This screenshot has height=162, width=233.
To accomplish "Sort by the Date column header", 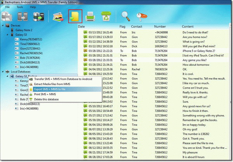I will tap(81, 26).
